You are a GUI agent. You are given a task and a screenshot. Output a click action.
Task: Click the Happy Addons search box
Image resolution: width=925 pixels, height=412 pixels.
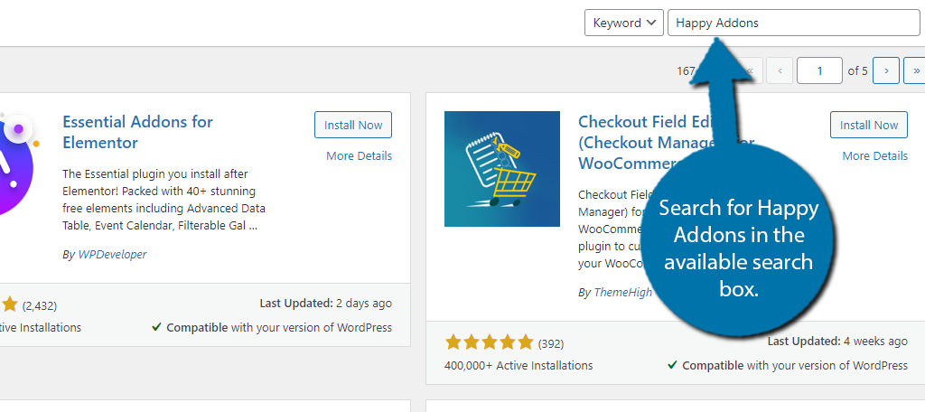(793, 23)
